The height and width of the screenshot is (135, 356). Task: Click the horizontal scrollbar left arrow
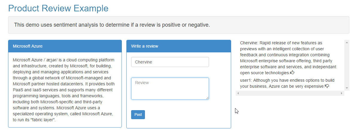pyautogui.click(x=238, y=93)
